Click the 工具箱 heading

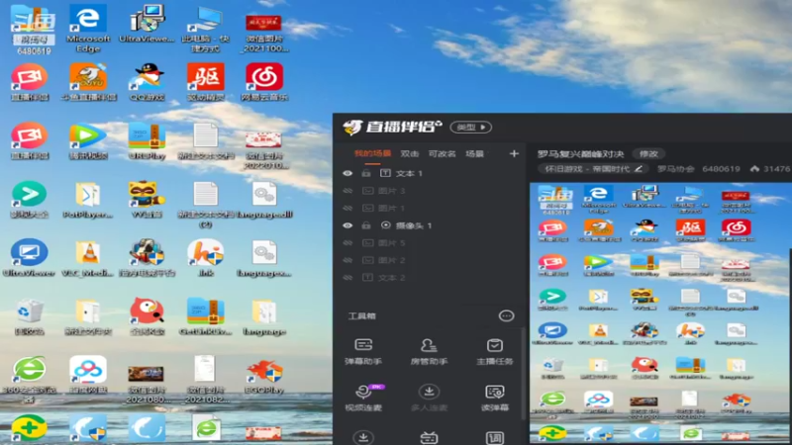coord(361,315)
